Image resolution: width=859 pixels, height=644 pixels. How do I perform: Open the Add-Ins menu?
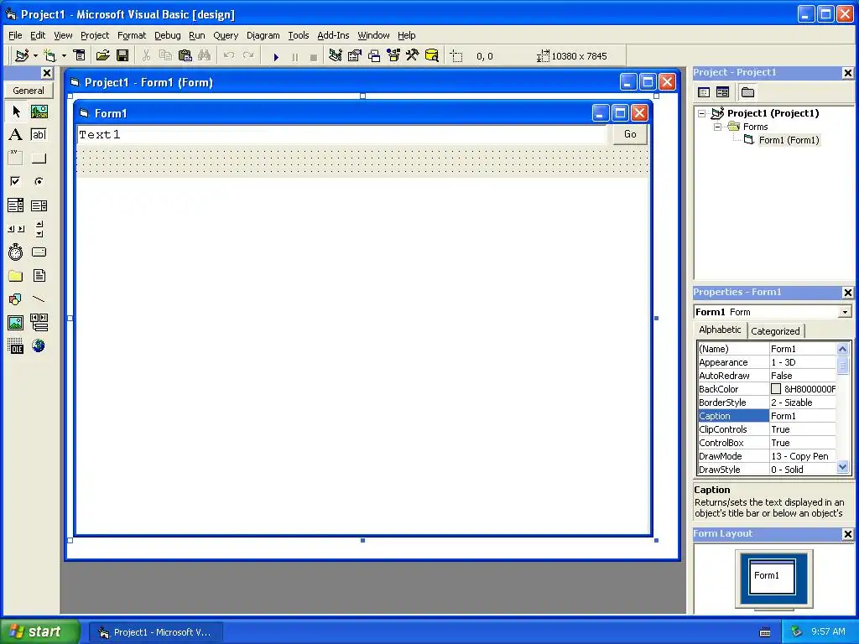point(333,35)
